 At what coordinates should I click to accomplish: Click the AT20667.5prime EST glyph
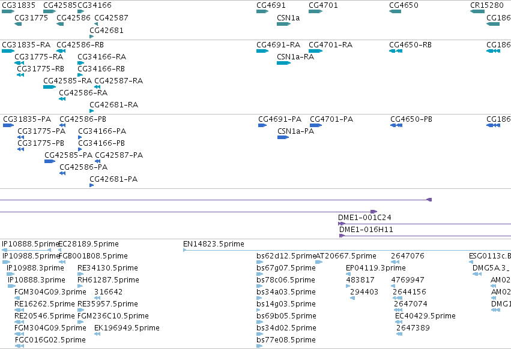(x=319, y=262)
